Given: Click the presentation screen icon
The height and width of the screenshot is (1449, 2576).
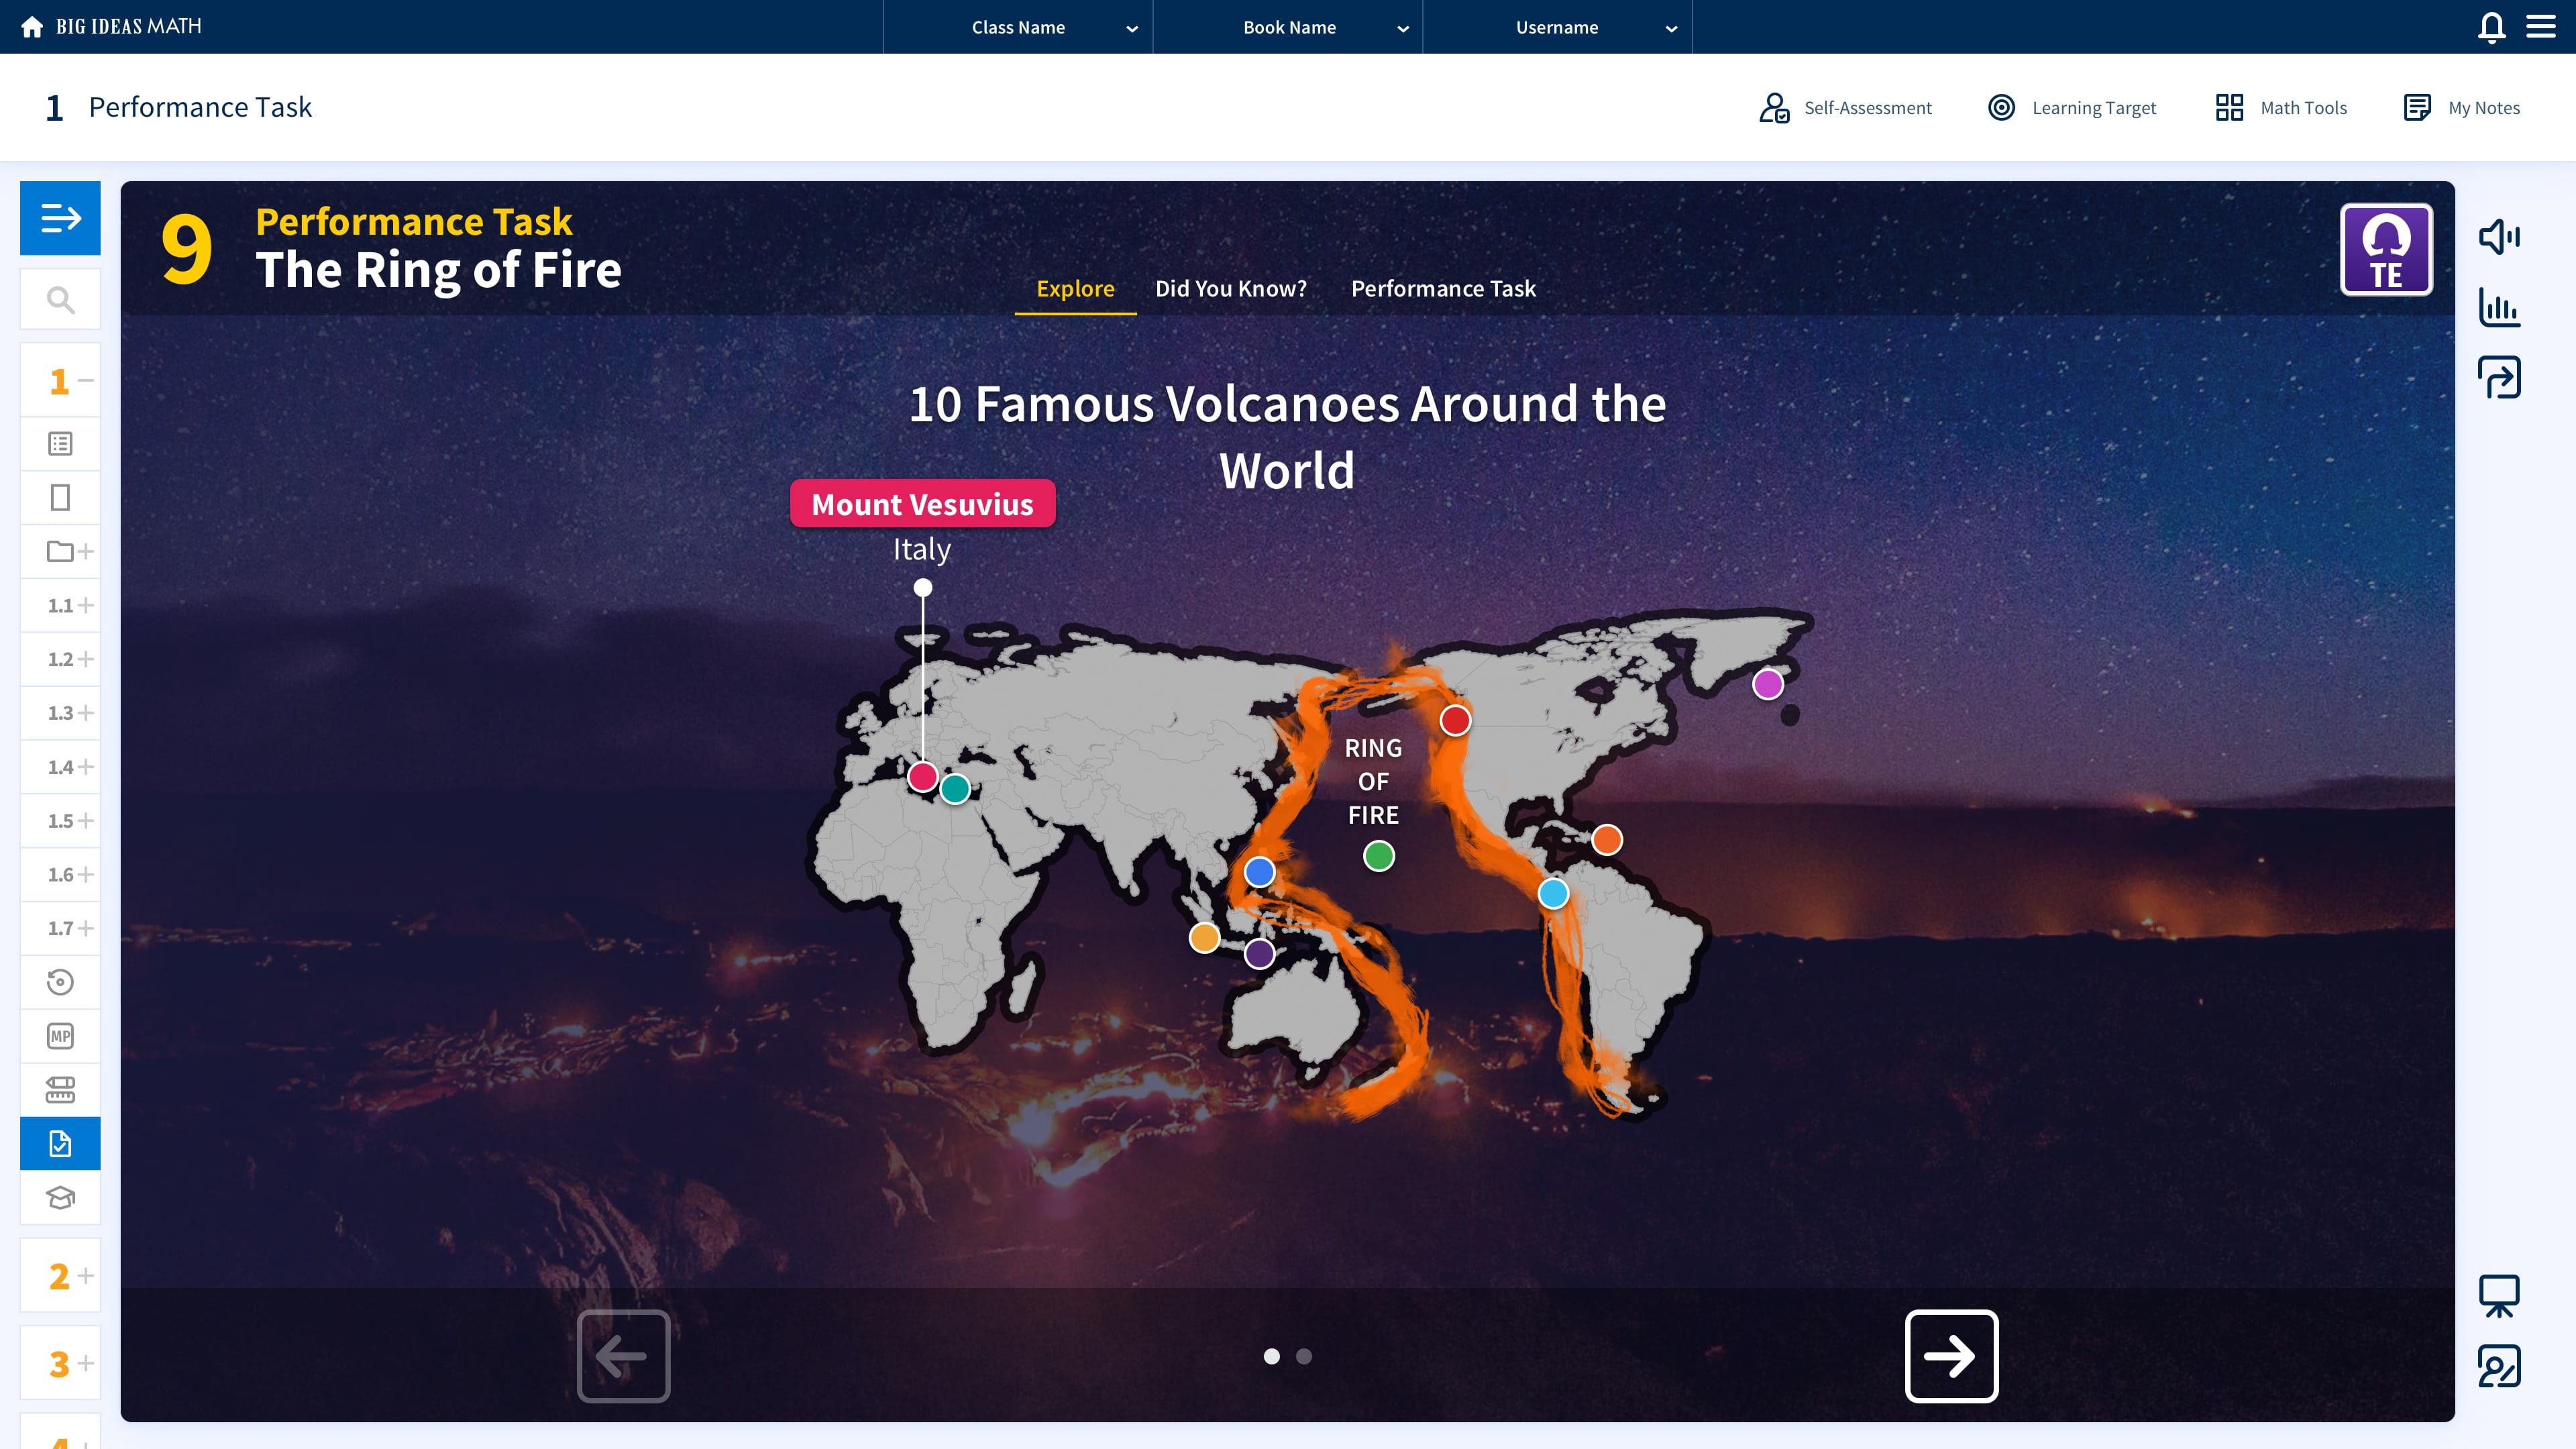Looking at the screenshot, I should (x=2498, y=1296).
